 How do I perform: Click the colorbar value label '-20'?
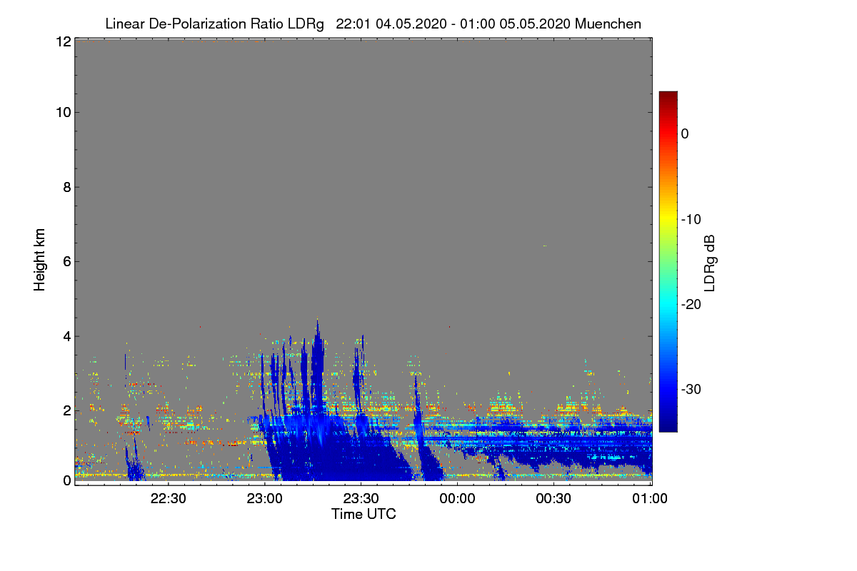point(691,304)
